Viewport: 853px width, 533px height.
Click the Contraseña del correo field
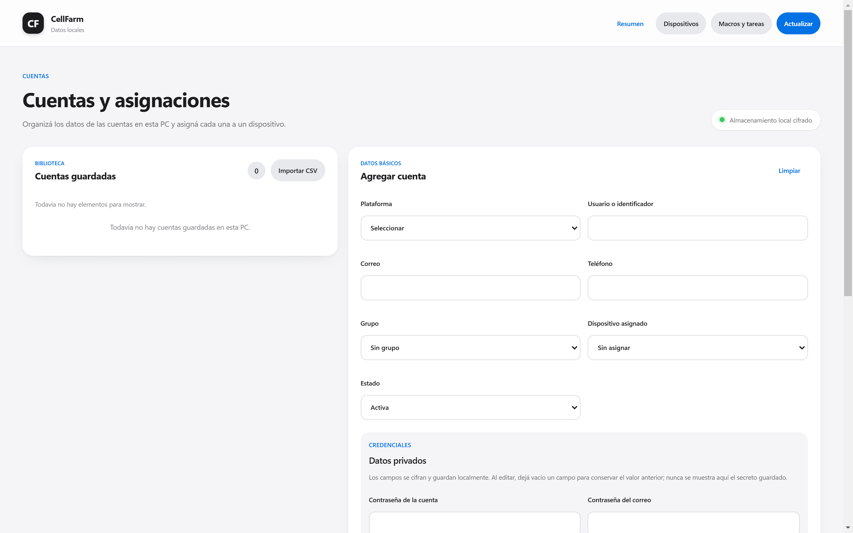[693, 522]
